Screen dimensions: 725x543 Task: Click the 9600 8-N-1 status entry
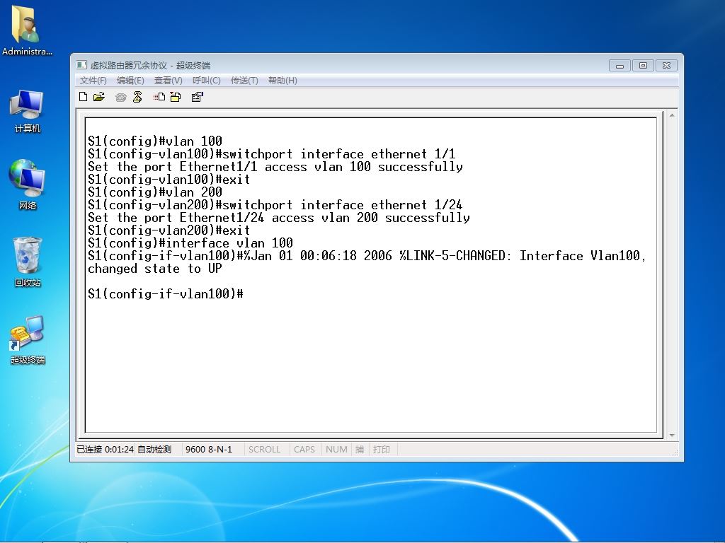coord(209,449)
